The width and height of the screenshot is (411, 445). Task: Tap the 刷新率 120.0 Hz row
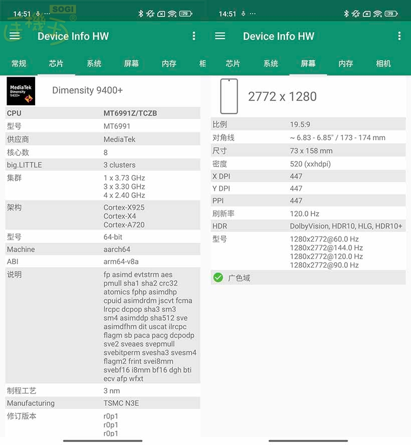308,213
